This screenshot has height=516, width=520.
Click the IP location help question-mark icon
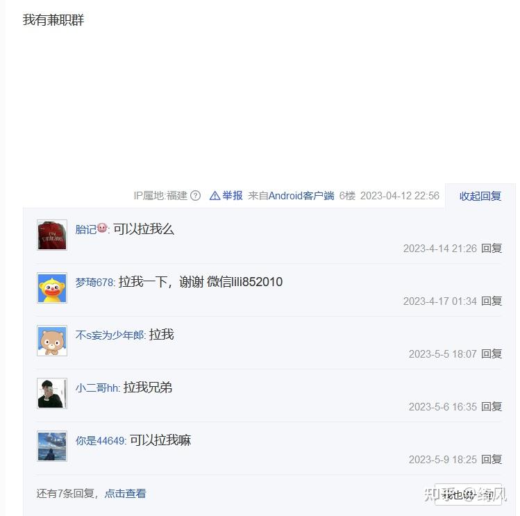[196, 196]
